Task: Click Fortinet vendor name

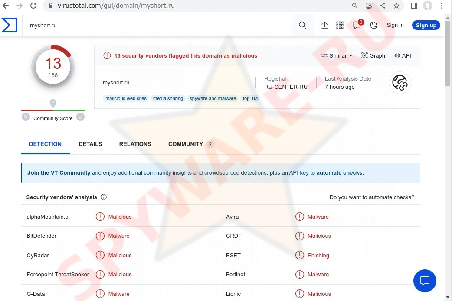Action: pyautogui.click(x=236, y=275)
